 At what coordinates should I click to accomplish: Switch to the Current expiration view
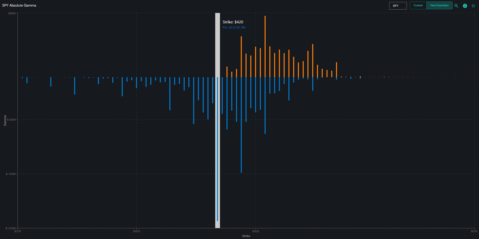coord(418,5)
